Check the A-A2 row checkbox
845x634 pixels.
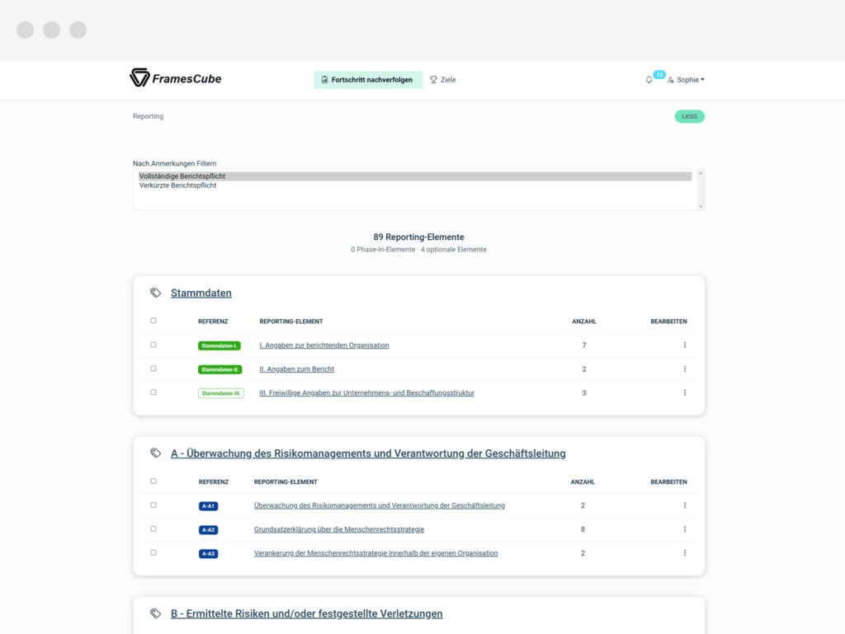click(x=153, y=529)
